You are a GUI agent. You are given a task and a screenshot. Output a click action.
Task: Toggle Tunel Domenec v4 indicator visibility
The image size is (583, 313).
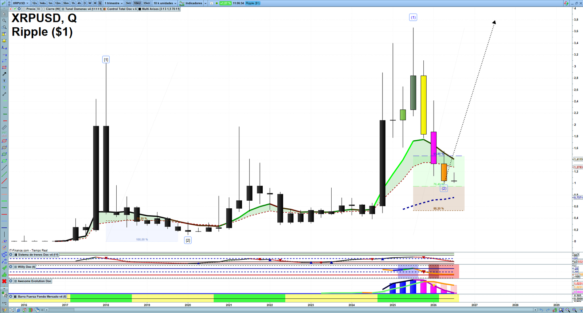pyautogui.click(x=63, y=9)
